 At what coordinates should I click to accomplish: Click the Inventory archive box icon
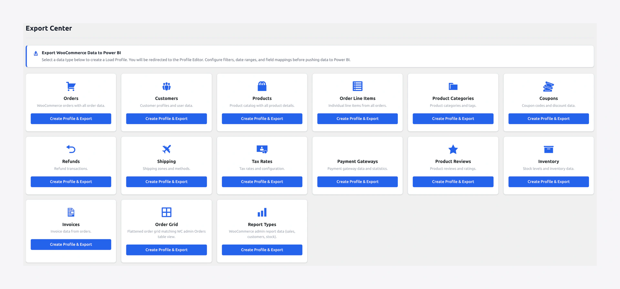(x=548, y=149)
